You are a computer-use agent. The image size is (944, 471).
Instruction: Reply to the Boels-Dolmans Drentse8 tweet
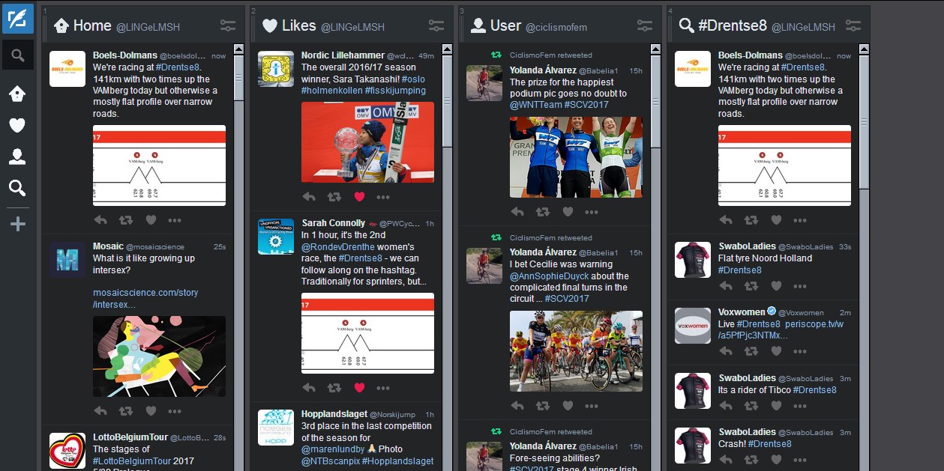point(101,219)
